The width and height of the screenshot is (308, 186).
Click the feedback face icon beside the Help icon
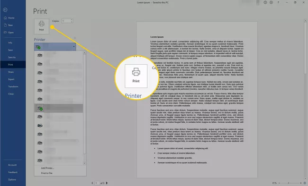(x=271, y=2)
